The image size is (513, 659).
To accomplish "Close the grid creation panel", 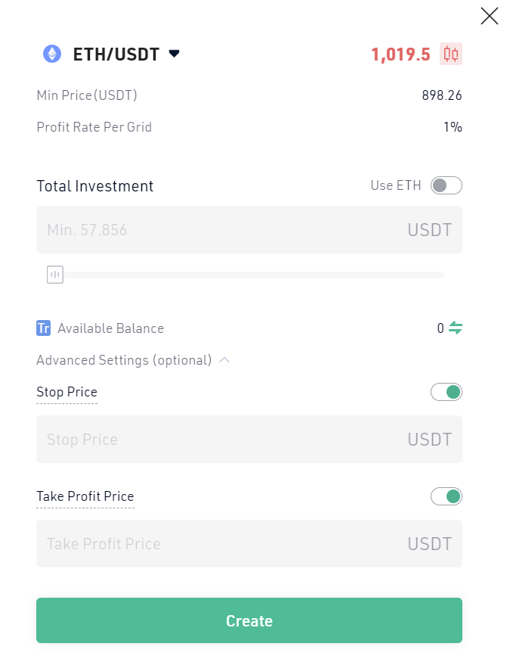I will (490, 16).
